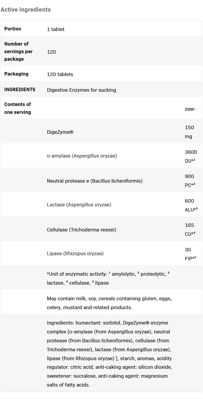Image resolution: width=203 pixels, height=399 pixels.
Task: Click the Active ingredients heading
Action: [26, 9]
